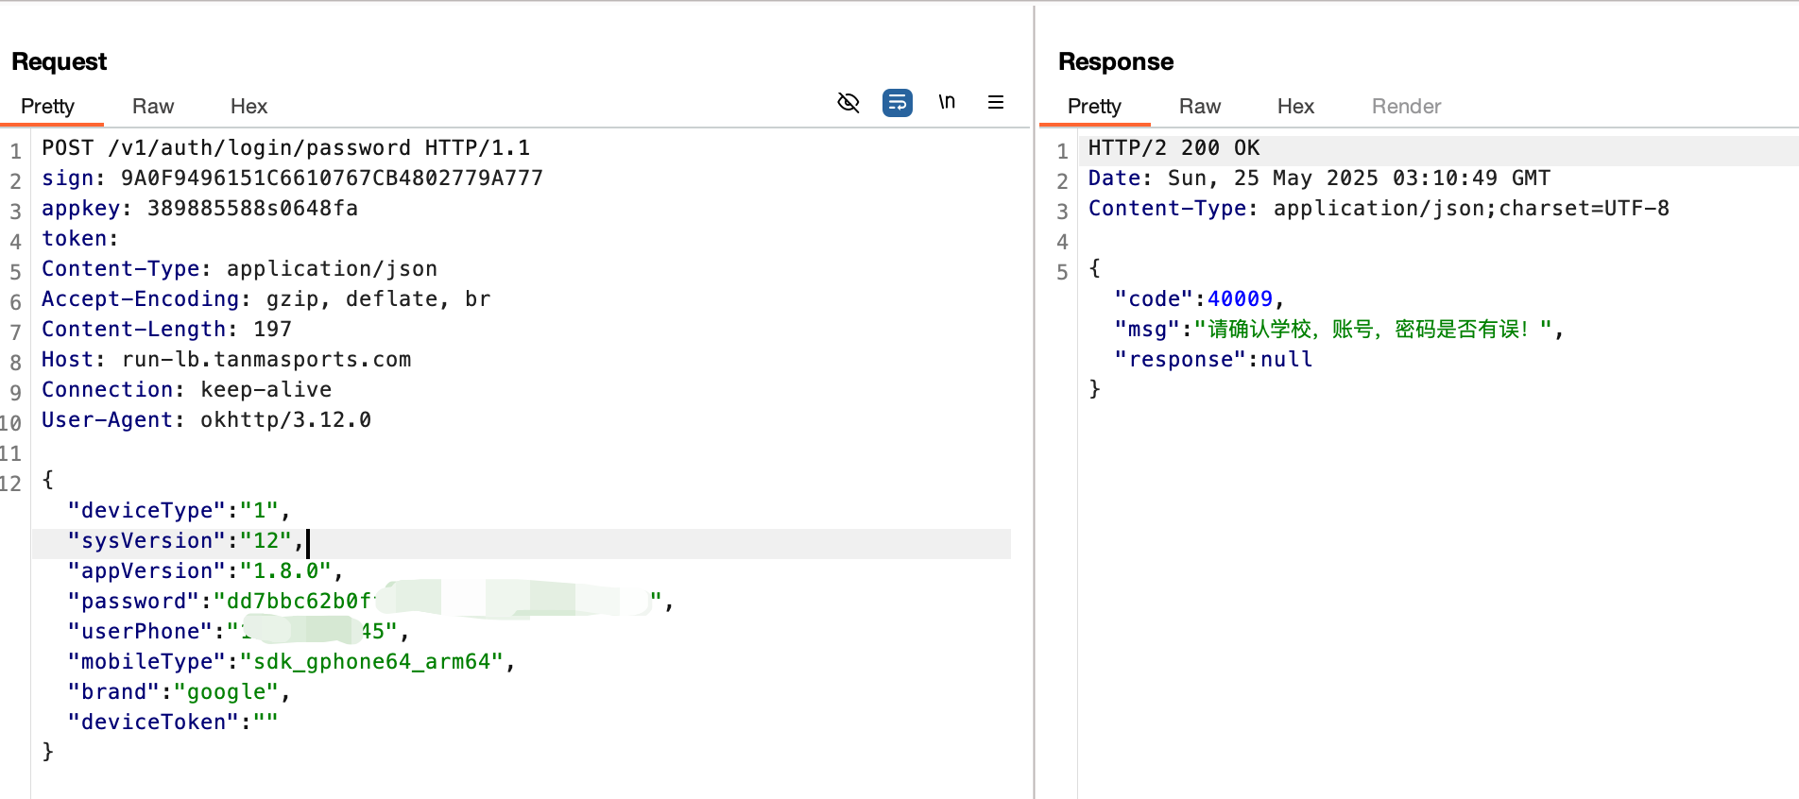The width and height of the screenshot is (1799, 799).
Task: Click the "userPhone" JSON field
Action: (238, 632)
